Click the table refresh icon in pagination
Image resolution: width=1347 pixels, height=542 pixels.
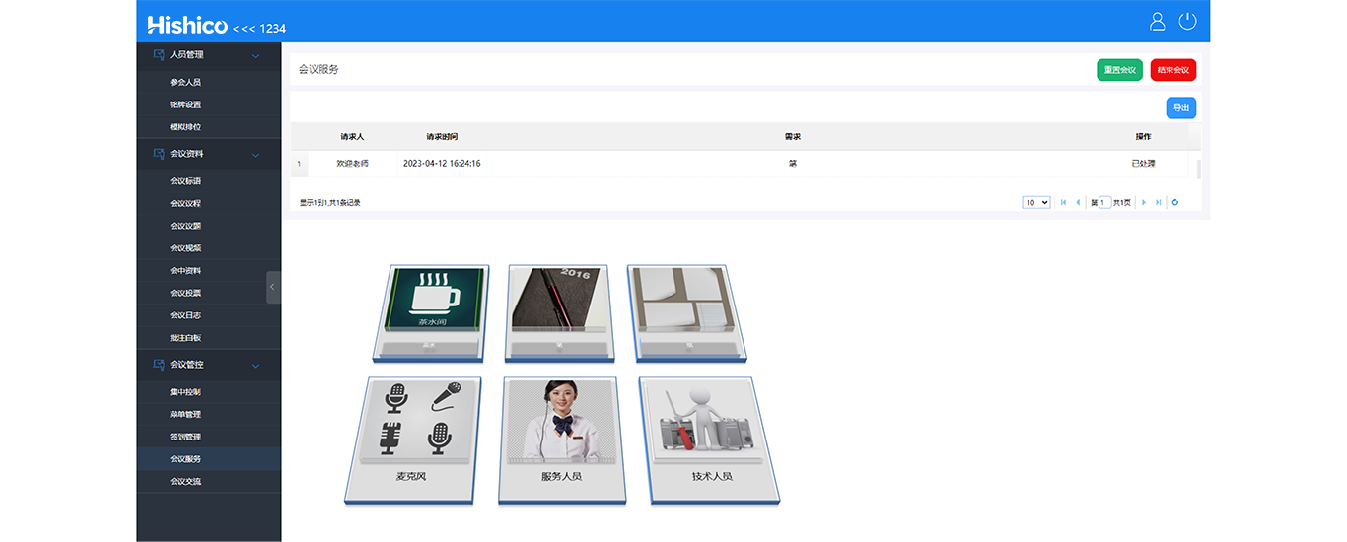click(x=1175, y=202)
